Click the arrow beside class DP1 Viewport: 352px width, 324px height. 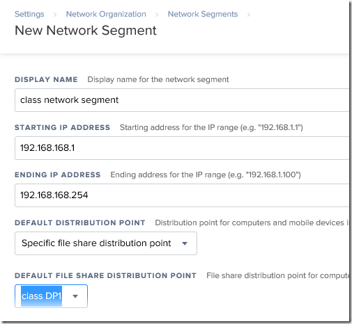[x=75, y=296]
